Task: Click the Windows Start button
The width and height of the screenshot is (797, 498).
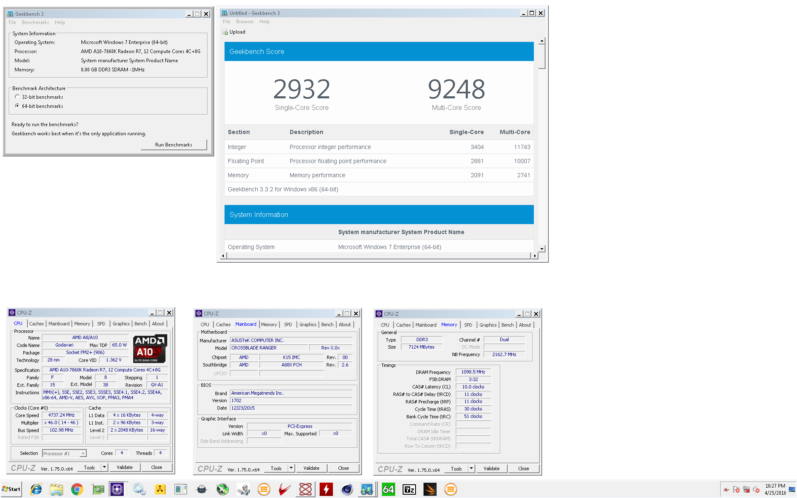Action: pos(11,489)
